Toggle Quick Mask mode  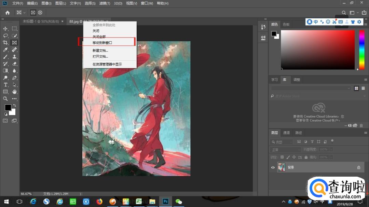(x=5, y=120)
